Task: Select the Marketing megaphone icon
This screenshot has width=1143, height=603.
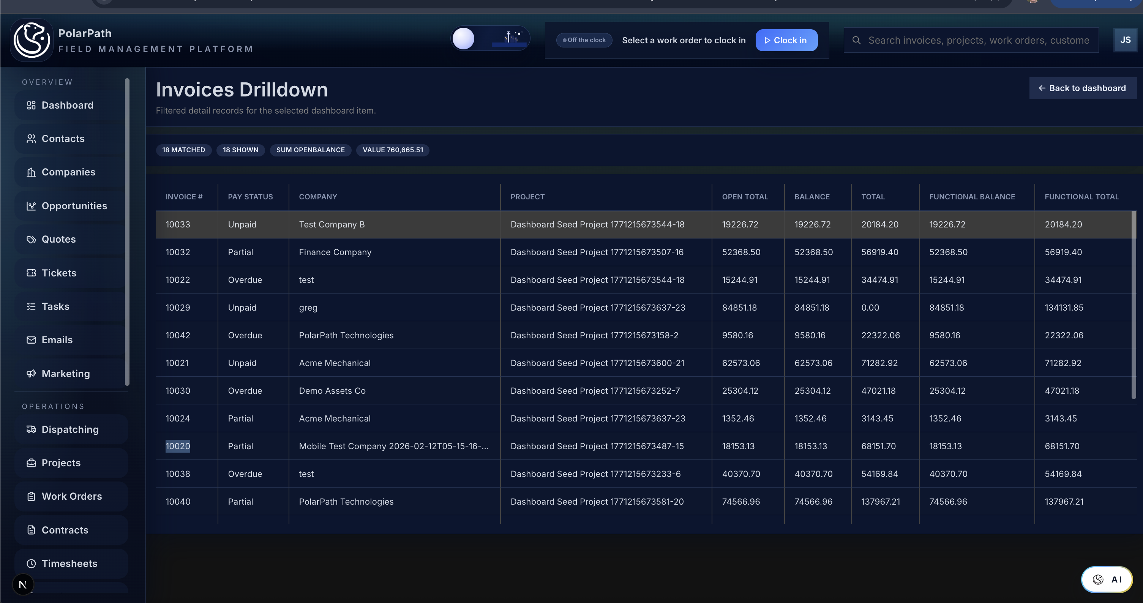Action: (x=31, y=374)
